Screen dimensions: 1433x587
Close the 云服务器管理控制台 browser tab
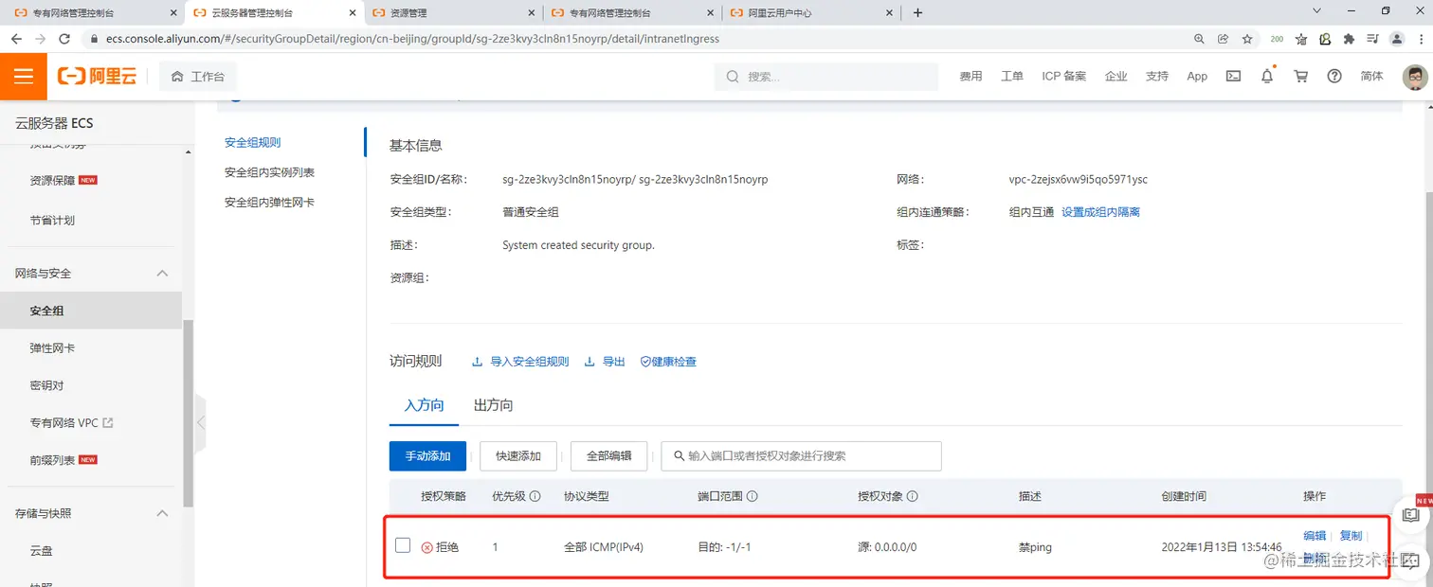tap(354, 13)
